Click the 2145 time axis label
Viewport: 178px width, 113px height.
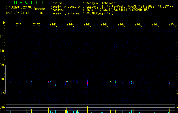click(x=87, y=24)
